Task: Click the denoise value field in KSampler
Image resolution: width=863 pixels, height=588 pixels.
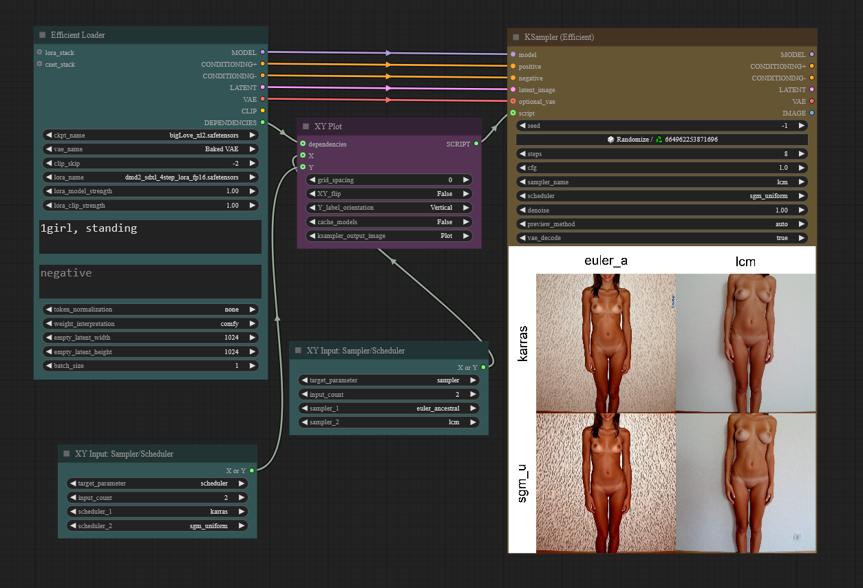Action: [x=662, y=210]
